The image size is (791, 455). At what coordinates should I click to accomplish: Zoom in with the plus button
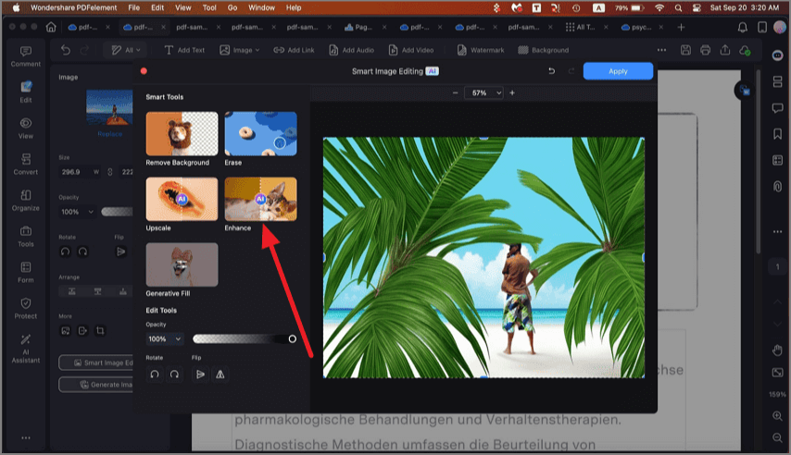pyautogui.click(x=512, y=92)
